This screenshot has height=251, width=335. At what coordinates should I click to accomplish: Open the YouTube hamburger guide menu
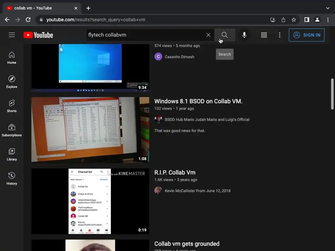pos(12,35)
